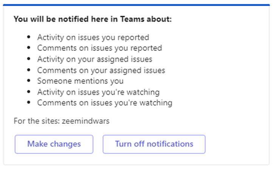274x169 pixels.
Task: Click the 'Someone mentions you' list item
Action: (x=80, y=81)
